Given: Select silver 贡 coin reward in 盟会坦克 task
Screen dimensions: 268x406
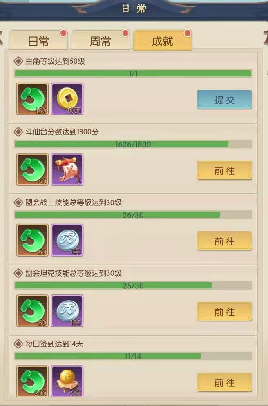Looking at the screenshot, I should 67,311.
